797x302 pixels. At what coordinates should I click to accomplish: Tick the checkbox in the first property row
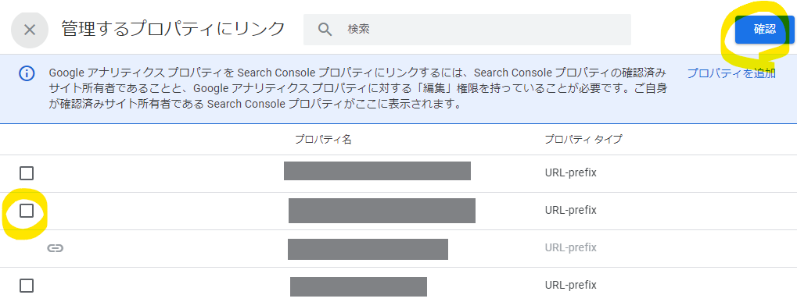(27, 173)
